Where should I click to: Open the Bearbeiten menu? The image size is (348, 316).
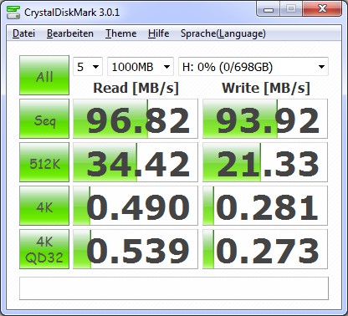[70, 33]
